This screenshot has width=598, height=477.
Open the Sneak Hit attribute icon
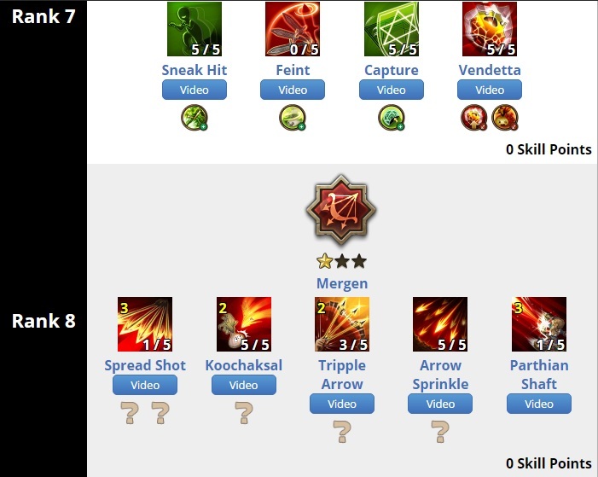coord(194,118)
